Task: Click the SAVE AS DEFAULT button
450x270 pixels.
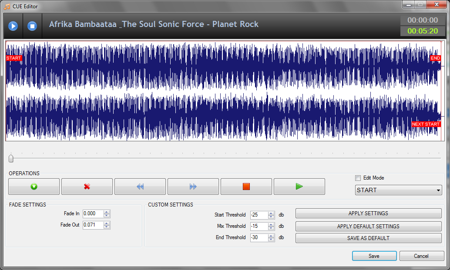Action: (x=369, y=238)
